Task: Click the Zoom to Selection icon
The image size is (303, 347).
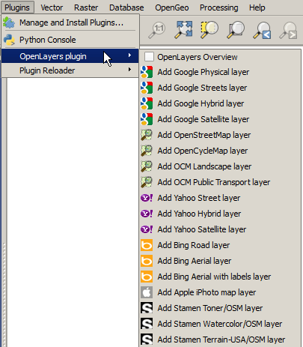Action: (209, 30)
